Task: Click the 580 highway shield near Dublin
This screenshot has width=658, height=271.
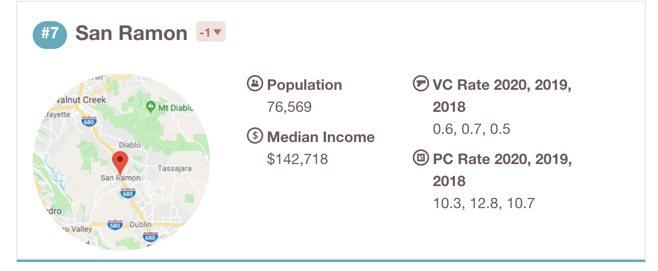Action: point(115,225)
